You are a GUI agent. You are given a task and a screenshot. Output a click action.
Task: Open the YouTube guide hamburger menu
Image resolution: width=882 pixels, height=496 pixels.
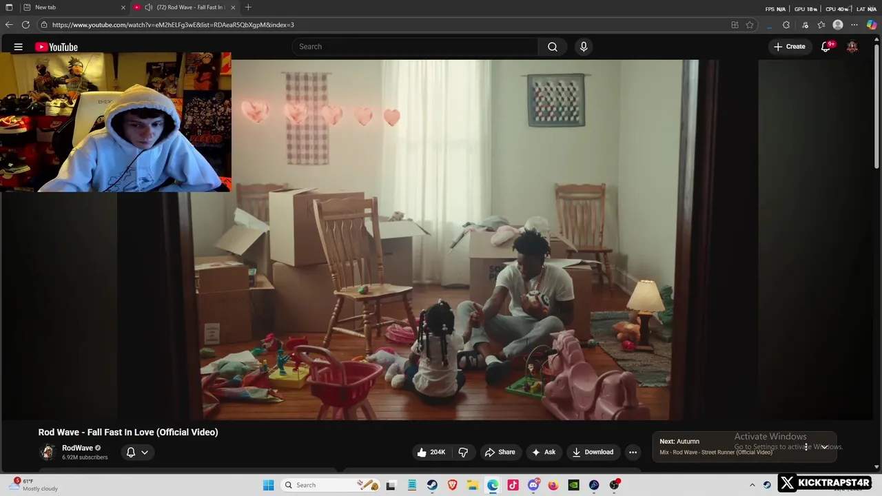[x=19, y=47]
